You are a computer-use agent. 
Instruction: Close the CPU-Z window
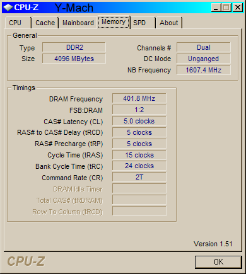click(238, 8)
